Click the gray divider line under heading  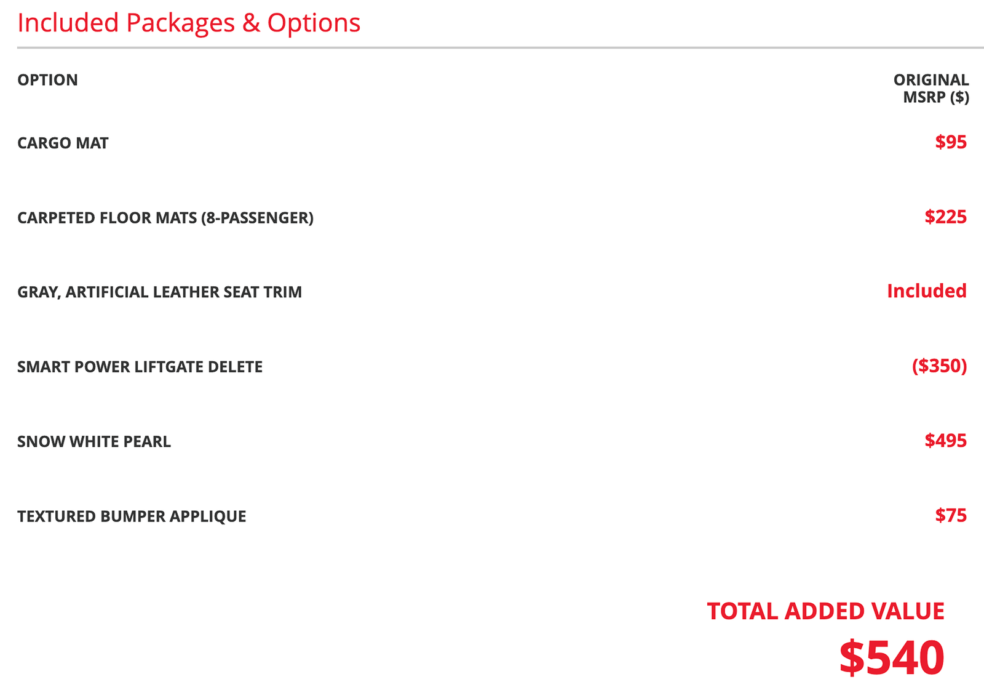point(501,47)
